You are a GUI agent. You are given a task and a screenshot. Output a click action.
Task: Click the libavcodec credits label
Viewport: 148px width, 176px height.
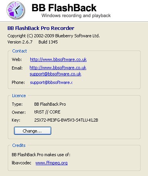(x=21, y=163)
